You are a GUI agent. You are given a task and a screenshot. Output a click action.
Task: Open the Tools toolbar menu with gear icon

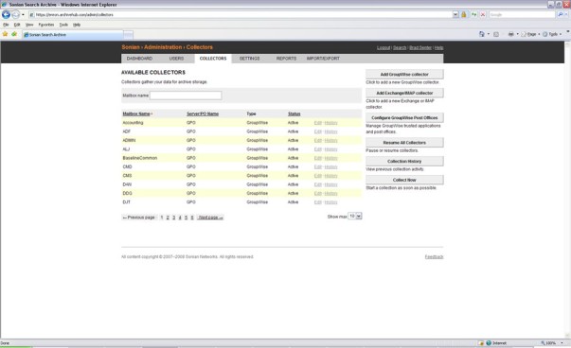(552, 34)
